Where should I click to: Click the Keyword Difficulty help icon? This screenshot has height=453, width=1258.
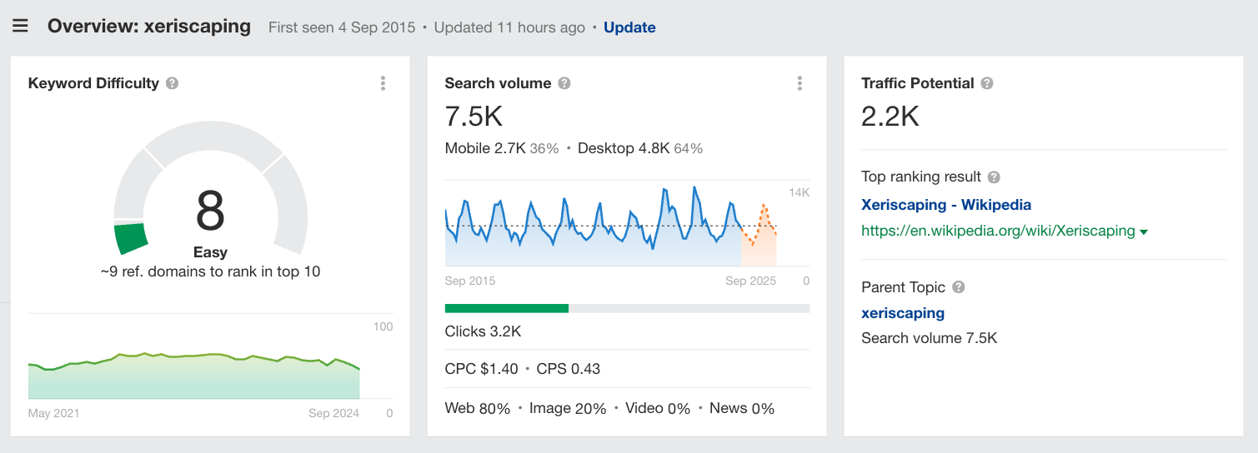point(172,83)
